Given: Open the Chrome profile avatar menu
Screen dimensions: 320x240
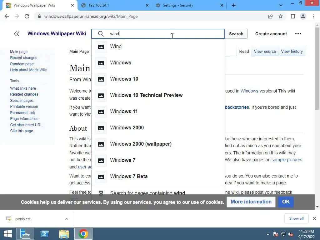Looking at the screenshot, I should pos(303,16).
